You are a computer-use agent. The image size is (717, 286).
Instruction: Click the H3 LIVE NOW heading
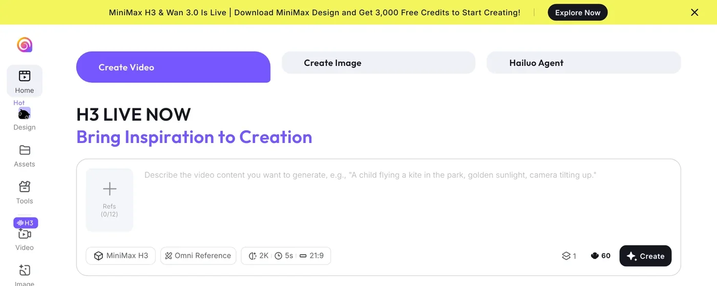tap(134, 114)
